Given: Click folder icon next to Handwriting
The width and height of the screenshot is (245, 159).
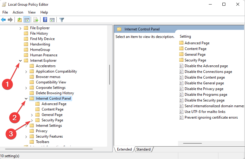Looking at the screenshot, I should (x=26, y=44).
